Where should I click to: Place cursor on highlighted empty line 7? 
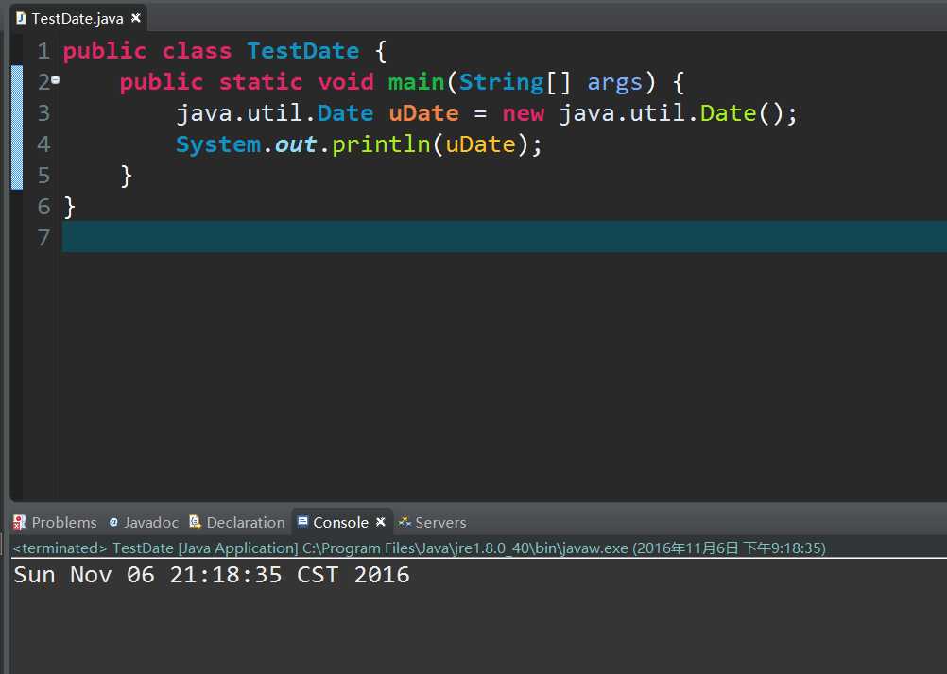(x=504, y=237)
